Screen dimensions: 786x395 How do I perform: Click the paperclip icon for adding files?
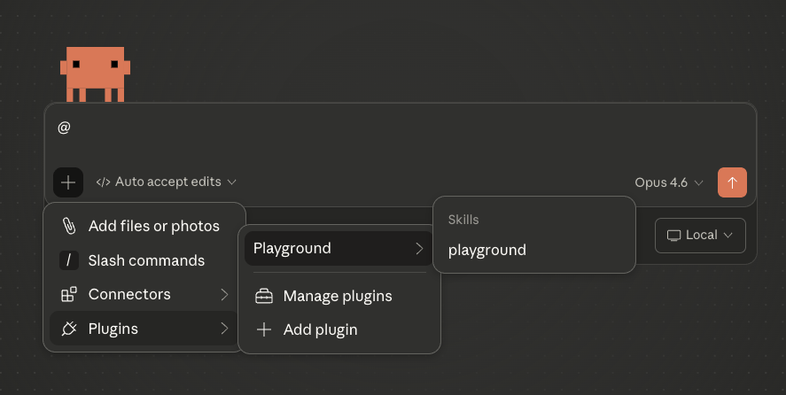[68, 226]
